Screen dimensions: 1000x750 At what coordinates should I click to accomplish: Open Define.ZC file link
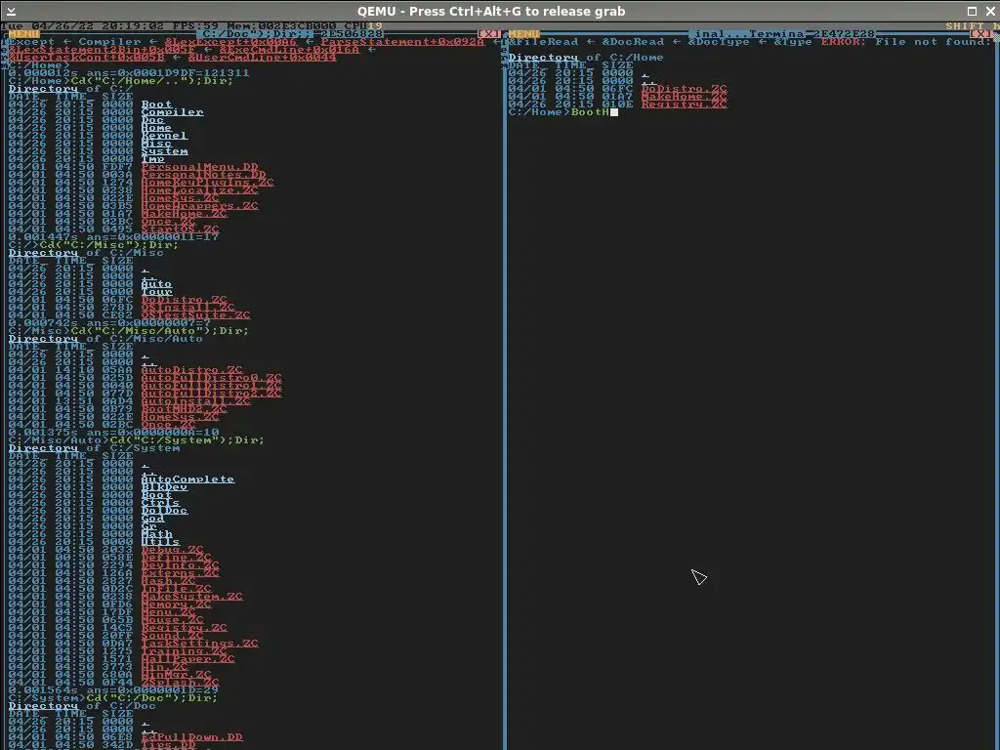pos(176,558)
